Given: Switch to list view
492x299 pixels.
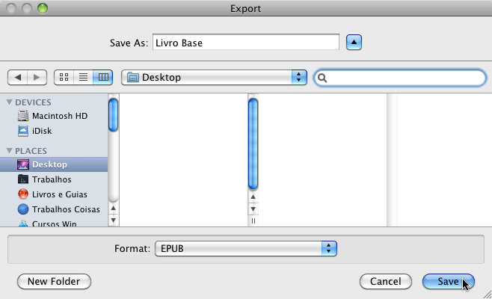Looking at the screenshot, I should tap(83, 77).
